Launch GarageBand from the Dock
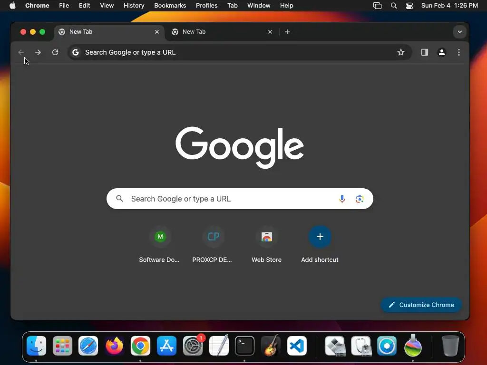 click(271, 346)
